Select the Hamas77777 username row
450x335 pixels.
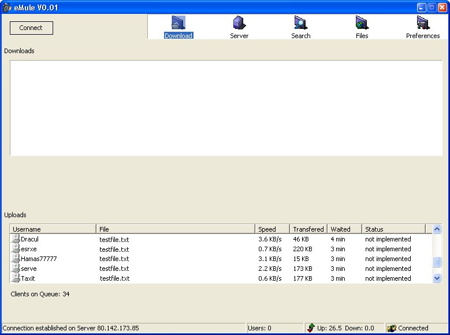[39, 259]
